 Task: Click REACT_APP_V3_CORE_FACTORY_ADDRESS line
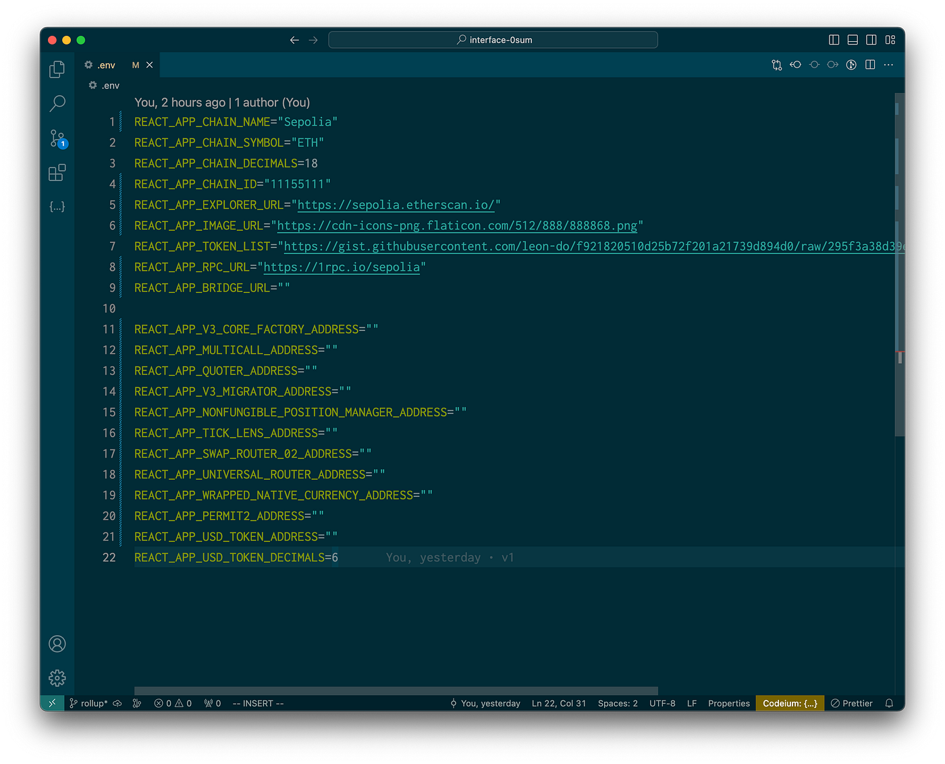[x=256, y=329]
